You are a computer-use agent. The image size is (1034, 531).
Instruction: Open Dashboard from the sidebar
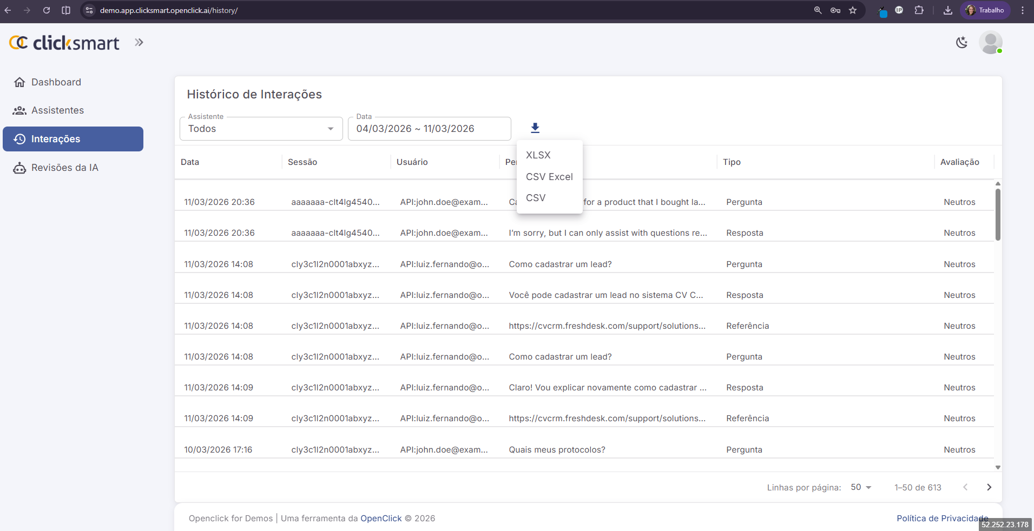56,82
